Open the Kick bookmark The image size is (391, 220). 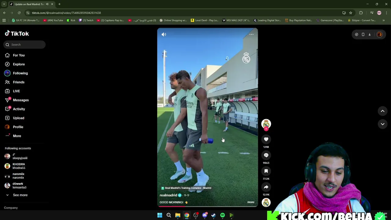tap(71, 20)
